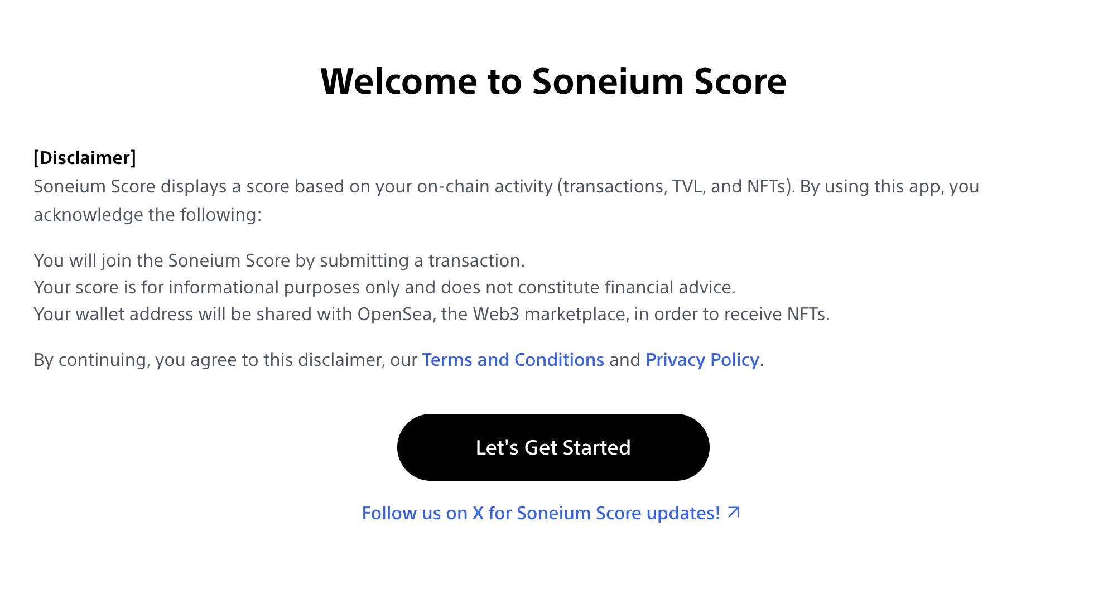Open the Privacy Policy link
The width and height of the screenshot is (1108, 599).
702,360
